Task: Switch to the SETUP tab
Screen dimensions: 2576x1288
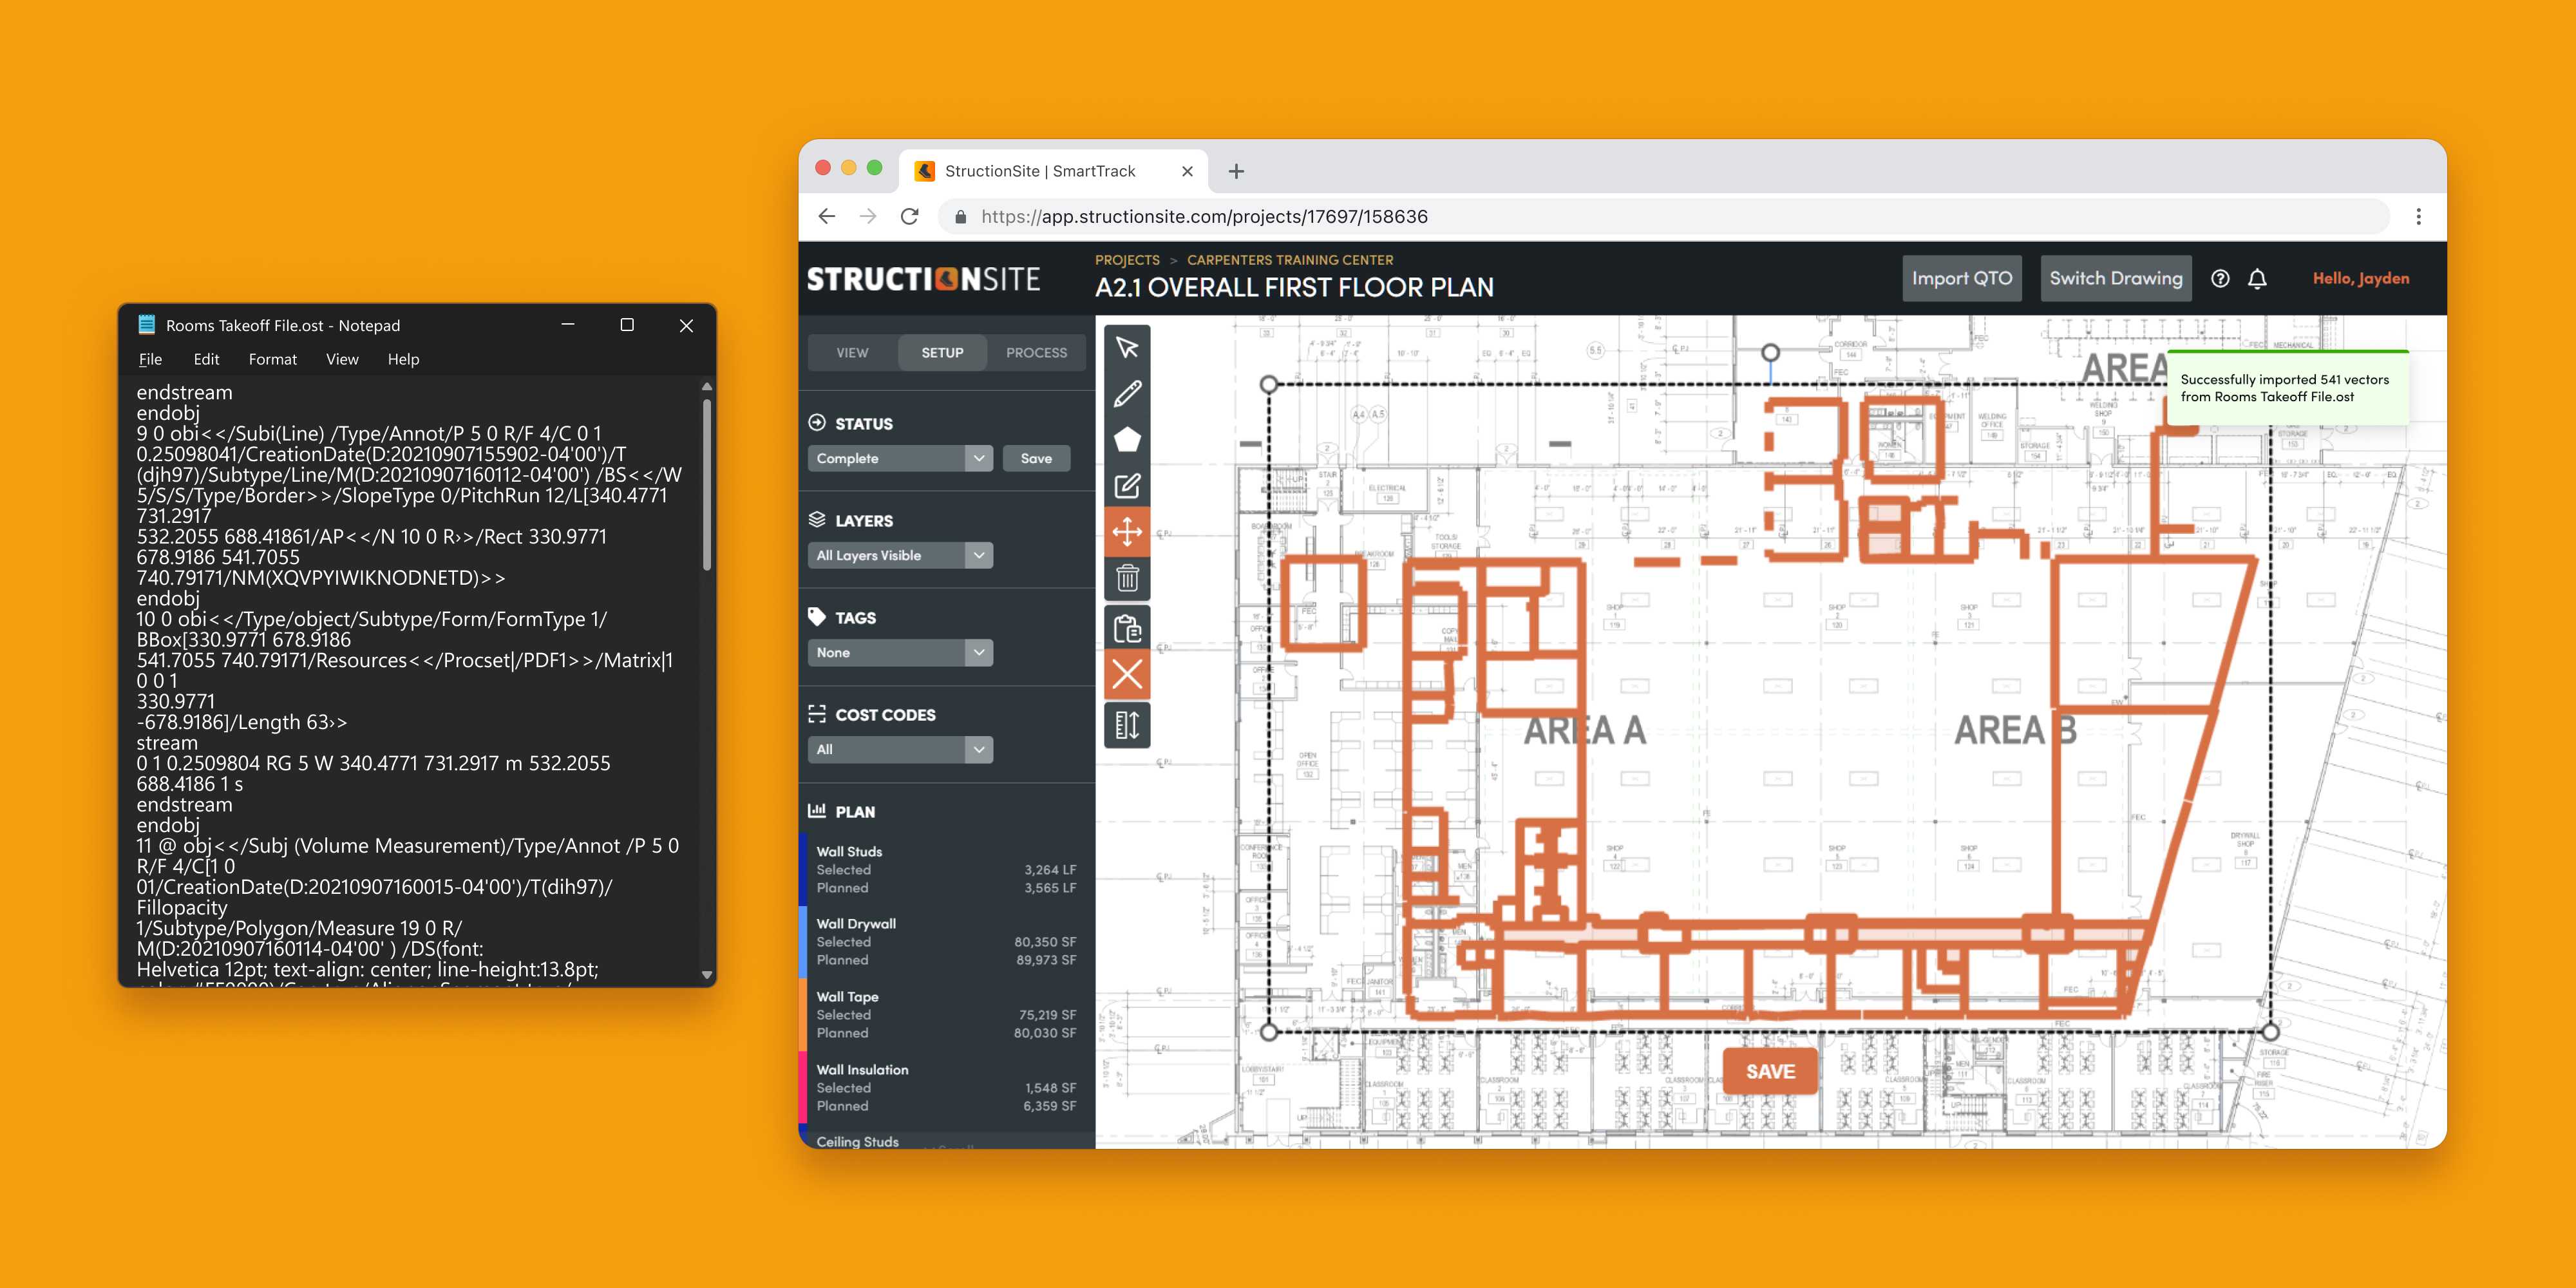Action: tap(942, 352)
